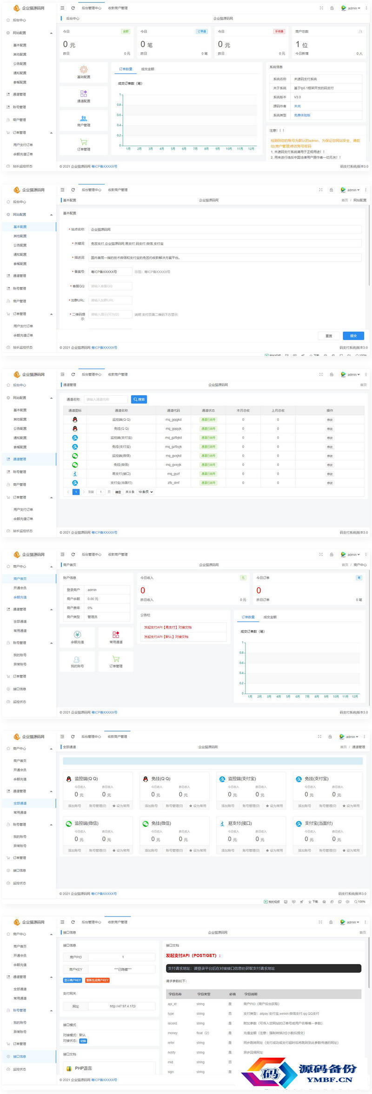Switch to 成交金额 tab on 后台中心 dashboard chart

tap(147, 69)
